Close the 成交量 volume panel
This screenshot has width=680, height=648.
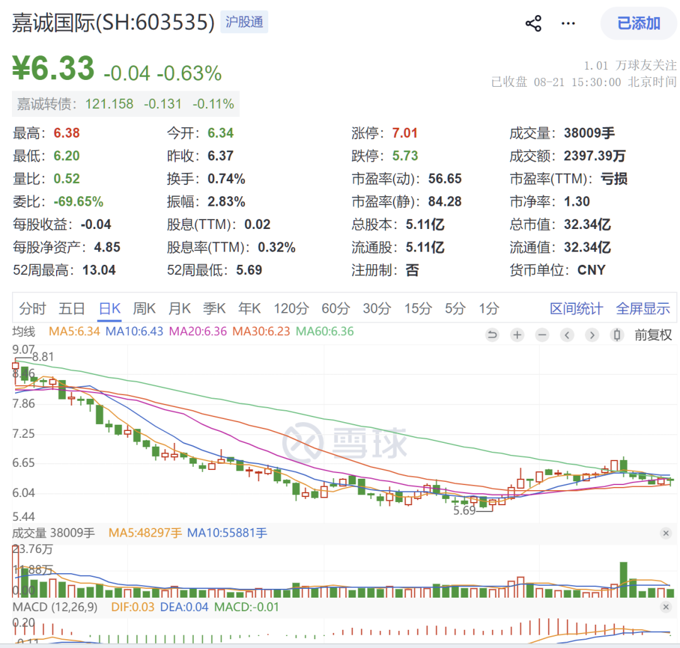tap(666, 533)
